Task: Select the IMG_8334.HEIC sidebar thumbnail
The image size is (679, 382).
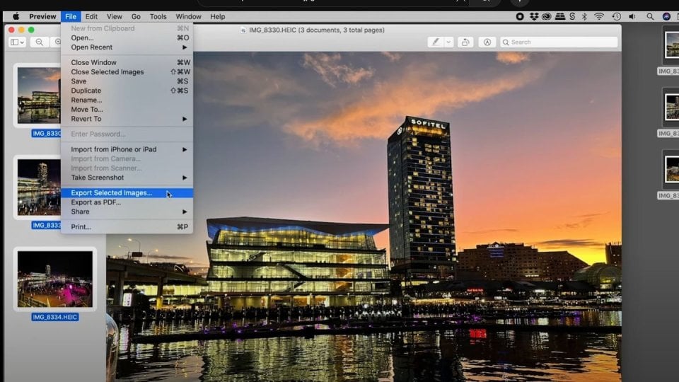Action: (x=55, y=279)
